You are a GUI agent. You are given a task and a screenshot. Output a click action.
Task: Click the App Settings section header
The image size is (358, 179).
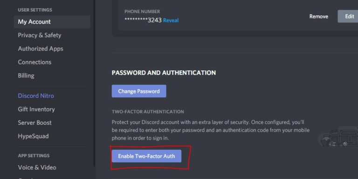pos(34,156)
